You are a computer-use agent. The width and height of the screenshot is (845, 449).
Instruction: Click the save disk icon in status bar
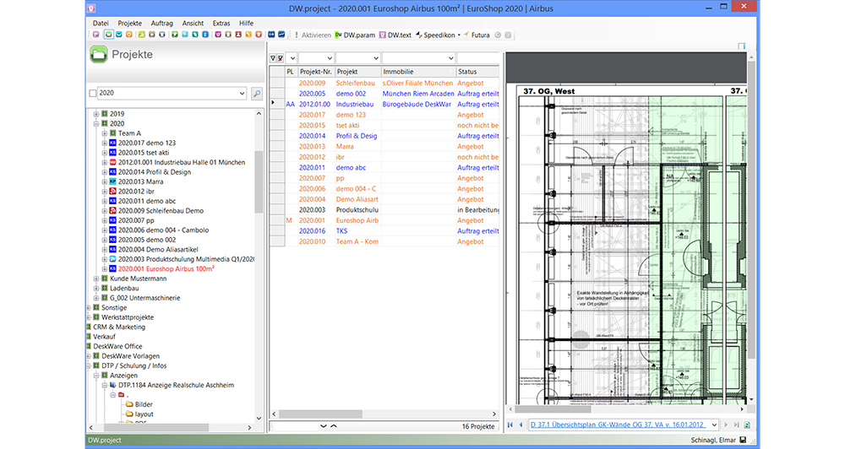pos(742,441)
